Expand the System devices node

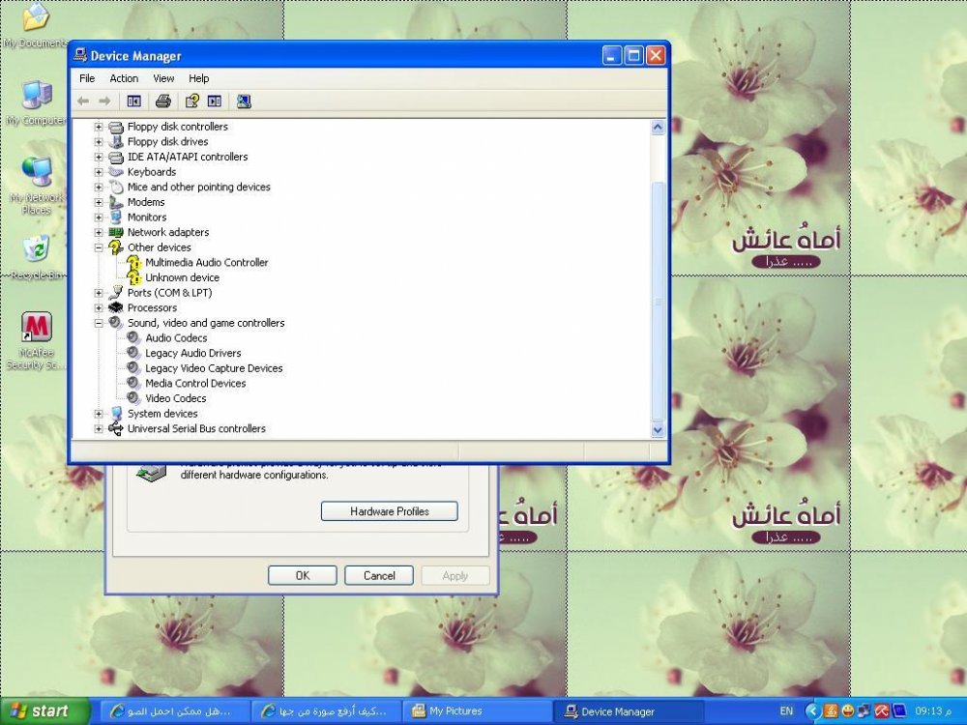click(x=99, y=414)
